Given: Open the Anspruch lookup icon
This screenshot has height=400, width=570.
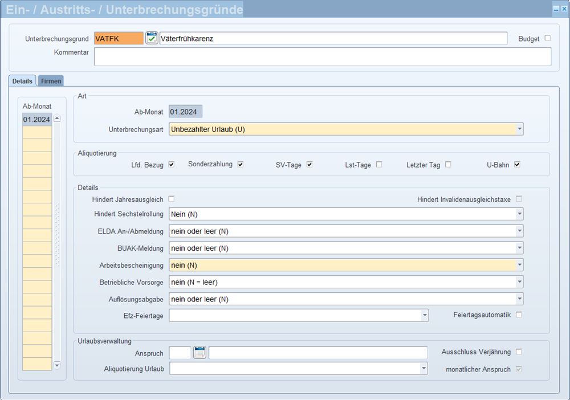Looking at the screenshot, I should coord(199,353).
